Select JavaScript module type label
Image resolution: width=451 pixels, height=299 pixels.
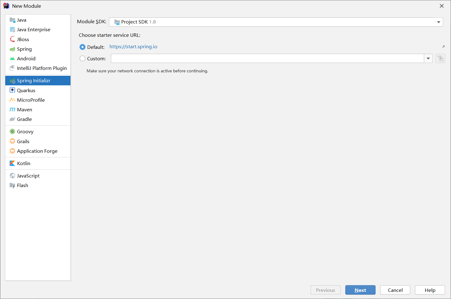tap(28, 176)
